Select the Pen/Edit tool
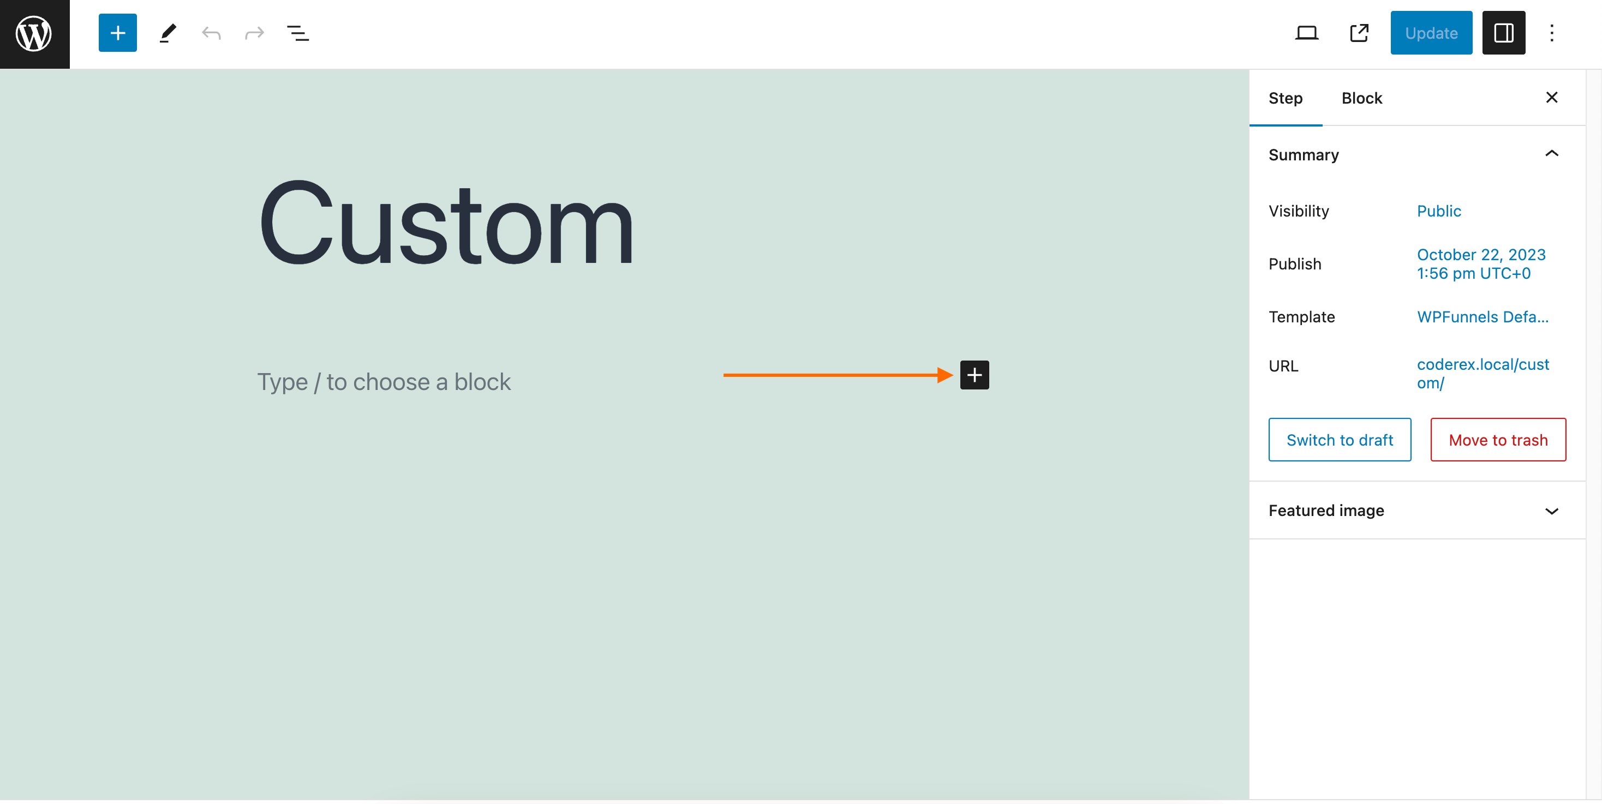This screenshot has height=804, width=1602. point(168,33)
